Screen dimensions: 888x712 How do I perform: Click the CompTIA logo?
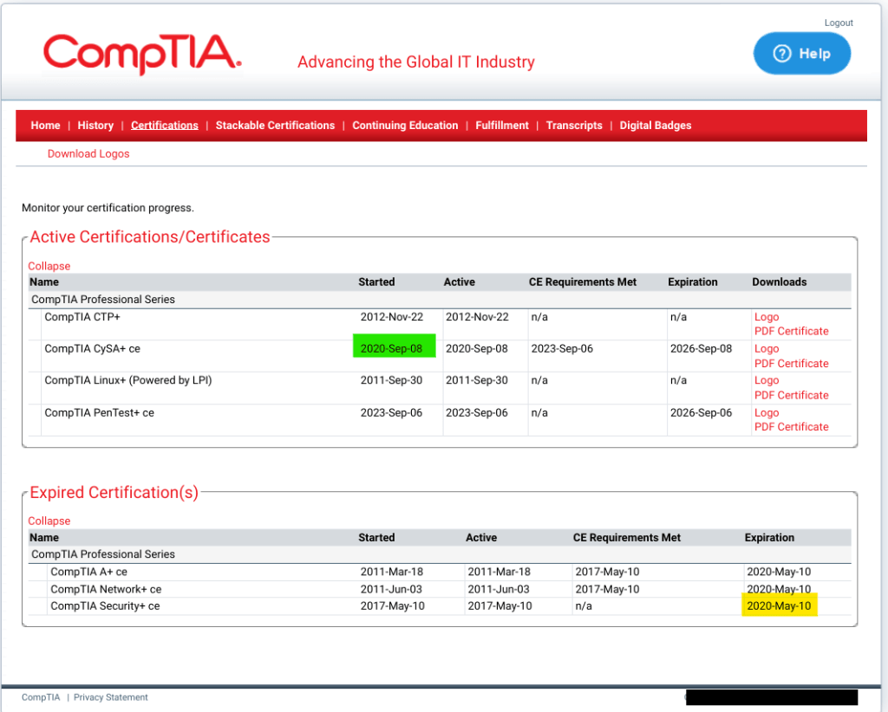(142, 54)
